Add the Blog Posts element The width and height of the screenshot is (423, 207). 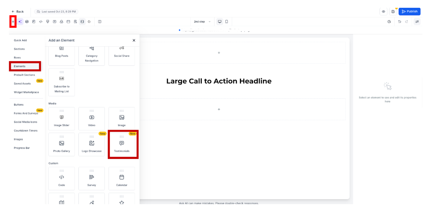point(61,56)
